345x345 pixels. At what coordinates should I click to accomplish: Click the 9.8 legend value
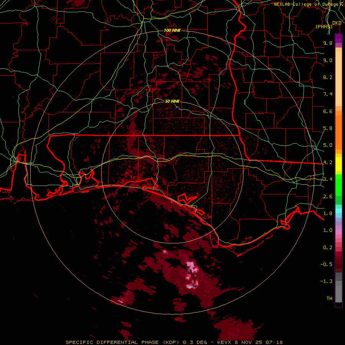click(328, 43)
